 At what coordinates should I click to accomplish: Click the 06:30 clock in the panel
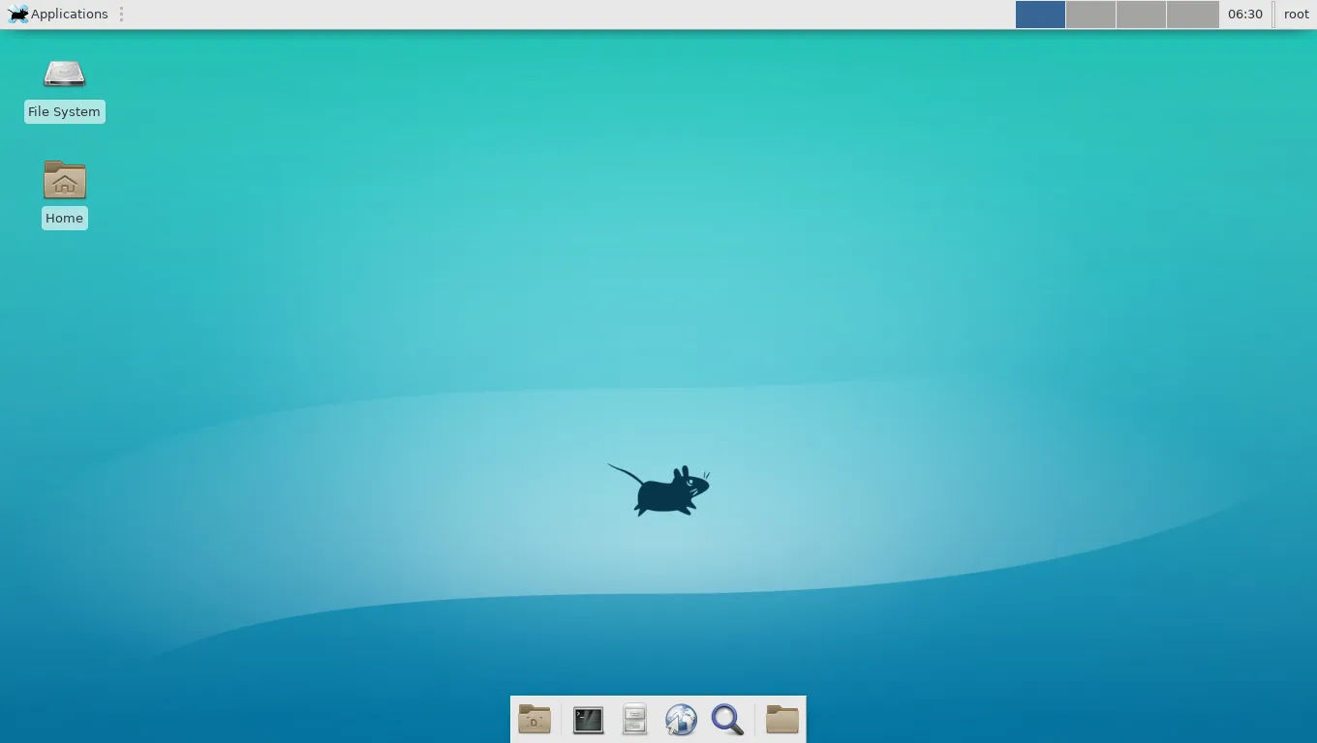pos(1245,15)
